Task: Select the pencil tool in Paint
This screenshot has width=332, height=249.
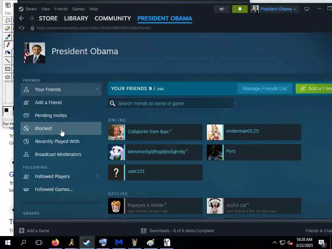Action: (8, 45)
